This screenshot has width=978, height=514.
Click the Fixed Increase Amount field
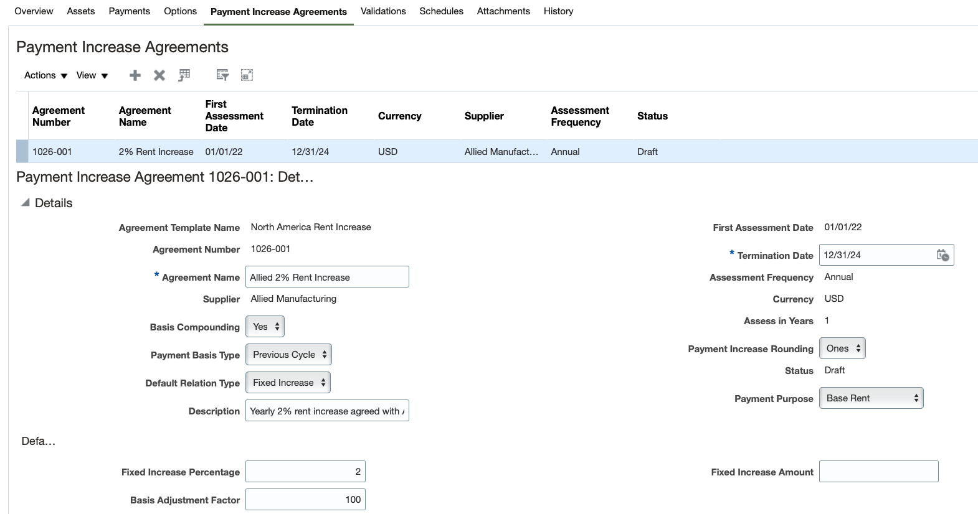click(878, 472)
